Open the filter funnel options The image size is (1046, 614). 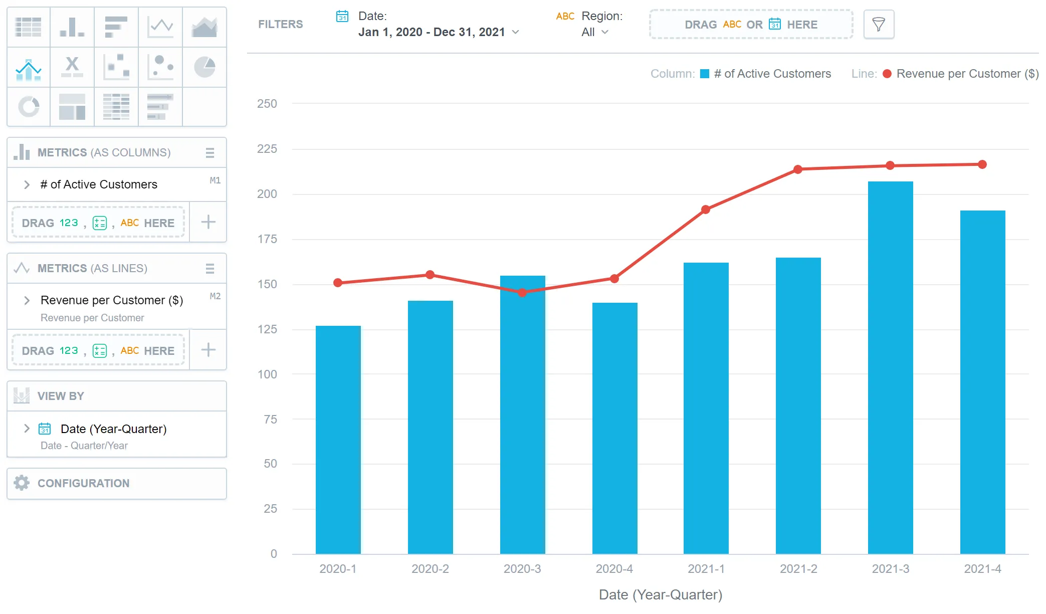pyautogui.click(x=878, y=24)
